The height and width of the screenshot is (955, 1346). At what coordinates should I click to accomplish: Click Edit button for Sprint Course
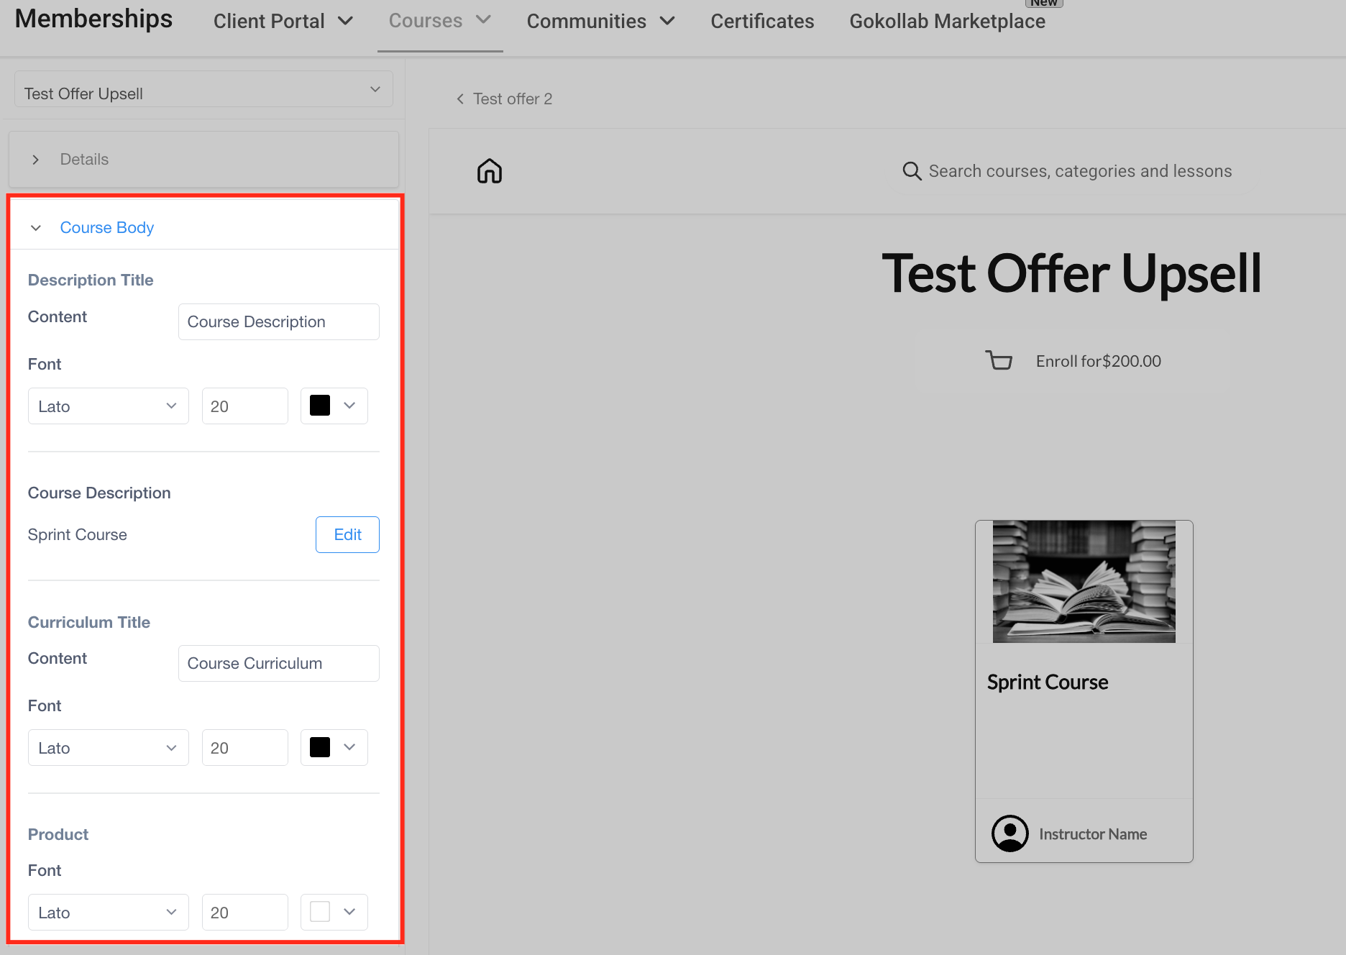[347, 534]
